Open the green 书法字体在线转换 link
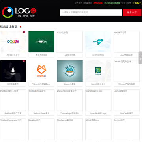The height and width of the screenshot is (142, 142). tap(112, 3)
